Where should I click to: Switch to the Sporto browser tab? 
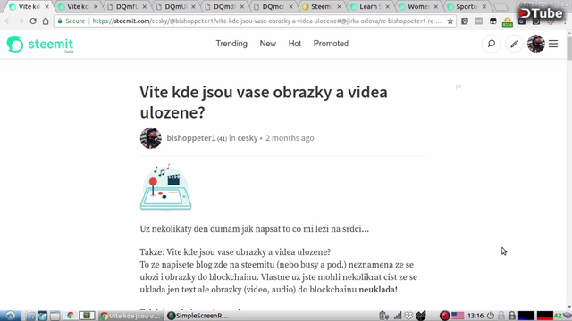click(467, 6)
